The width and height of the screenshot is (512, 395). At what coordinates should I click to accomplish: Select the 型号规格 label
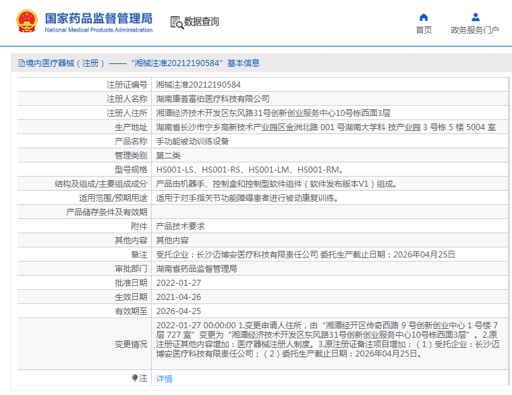tap(131, 170)
